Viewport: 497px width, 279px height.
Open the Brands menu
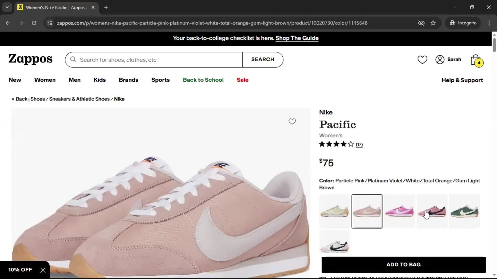[x=128, y=80]
